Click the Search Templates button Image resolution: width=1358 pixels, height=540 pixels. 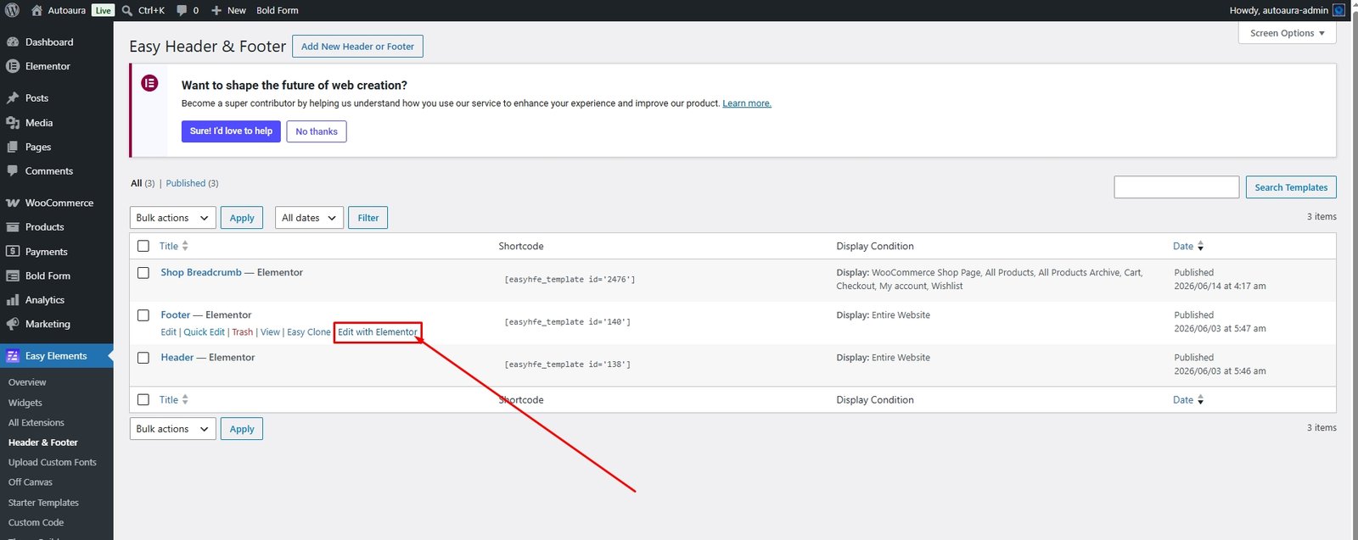point(1291,187)
